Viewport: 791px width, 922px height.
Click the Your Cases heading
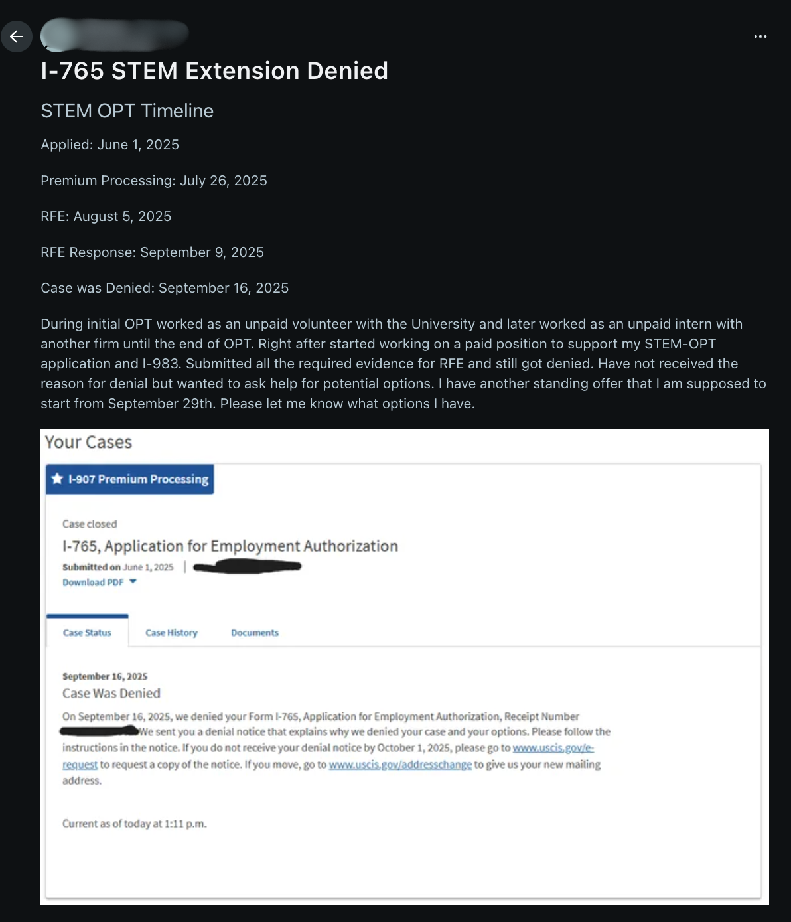coord(89,443)
